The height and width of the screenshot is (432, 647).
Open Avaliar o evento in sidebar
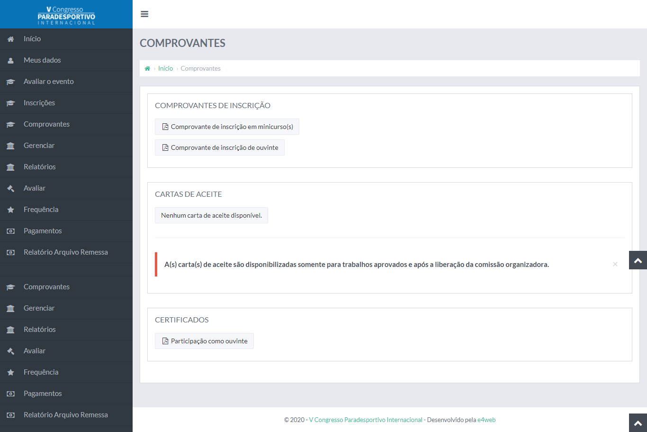pos(48,82)
